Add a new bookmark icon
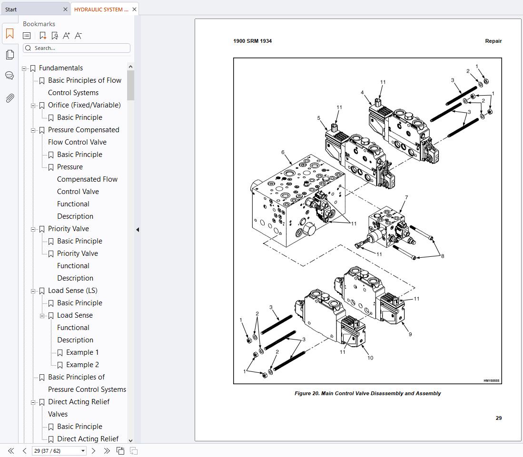The width and height of the screenshot is (523, 457). tap(42, 36)
